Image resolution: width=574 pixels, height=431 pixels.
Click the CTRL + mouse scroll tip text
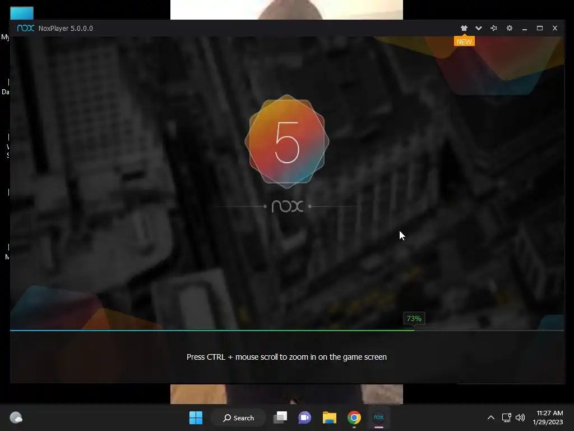pos(286,357)
